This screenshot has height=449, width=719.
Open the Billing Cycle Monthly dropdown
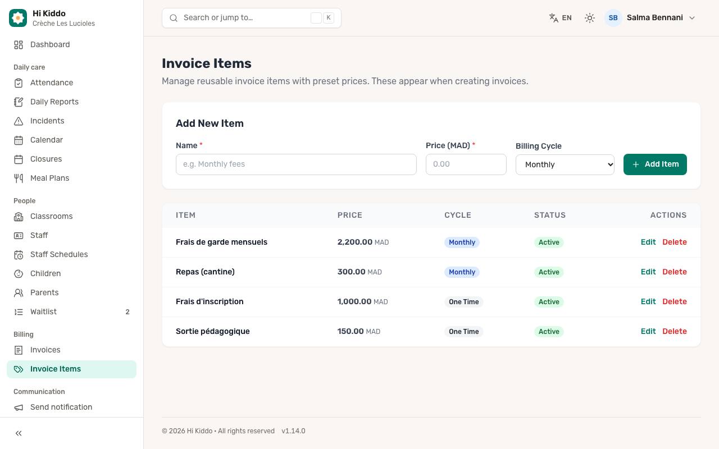coord(565,164)
